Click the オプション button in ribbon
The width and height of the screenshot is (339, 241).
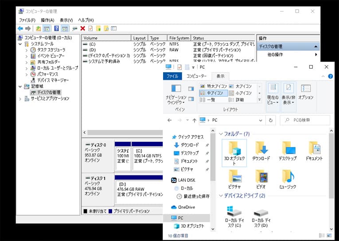306,91
